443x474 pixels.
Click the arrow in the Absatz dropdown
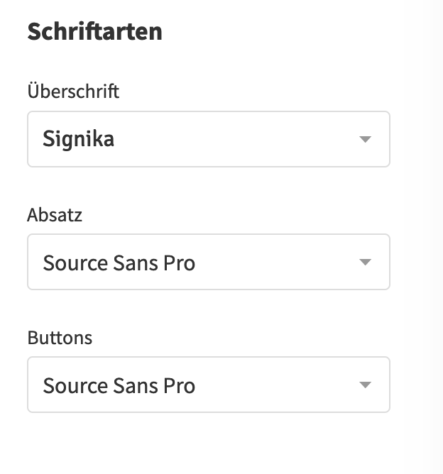click(366, 263)
